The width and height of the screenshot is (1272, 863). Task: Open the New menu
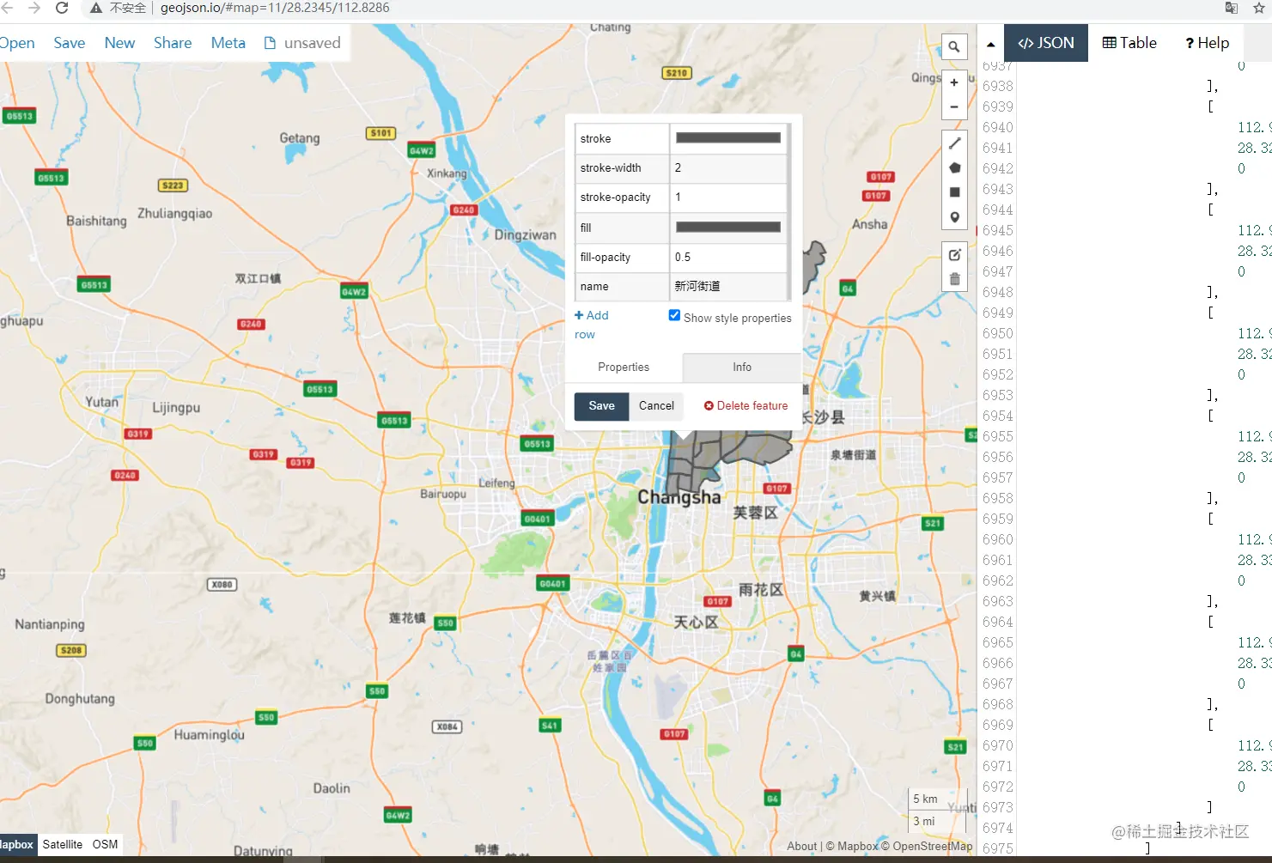(119, 43)
